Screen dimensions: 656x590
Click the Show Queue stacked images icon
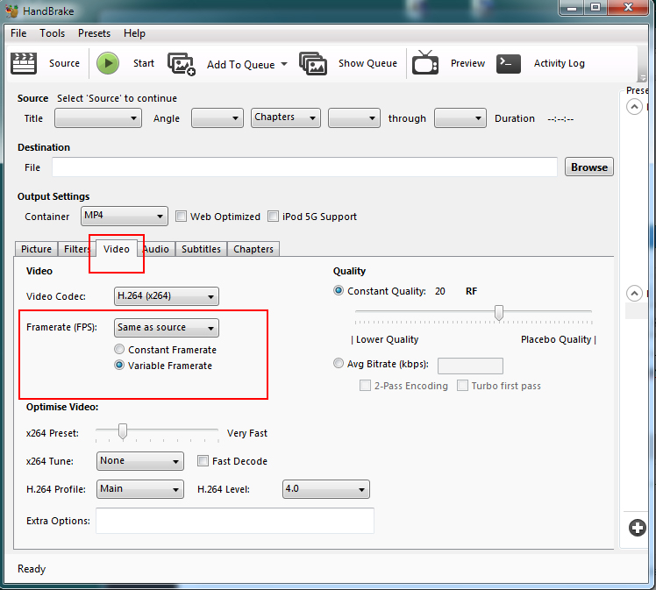point(313,63)
